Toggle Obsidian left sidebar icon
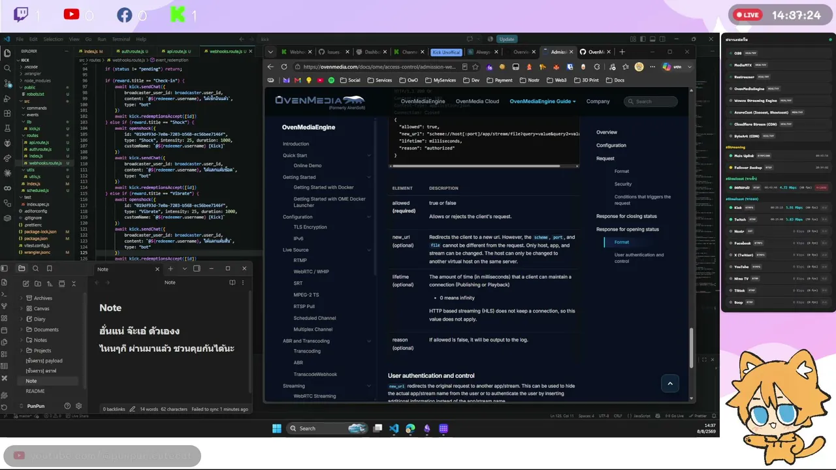Image resolution: width=836 pixels, height=470 pixels. tap(5, 268)
